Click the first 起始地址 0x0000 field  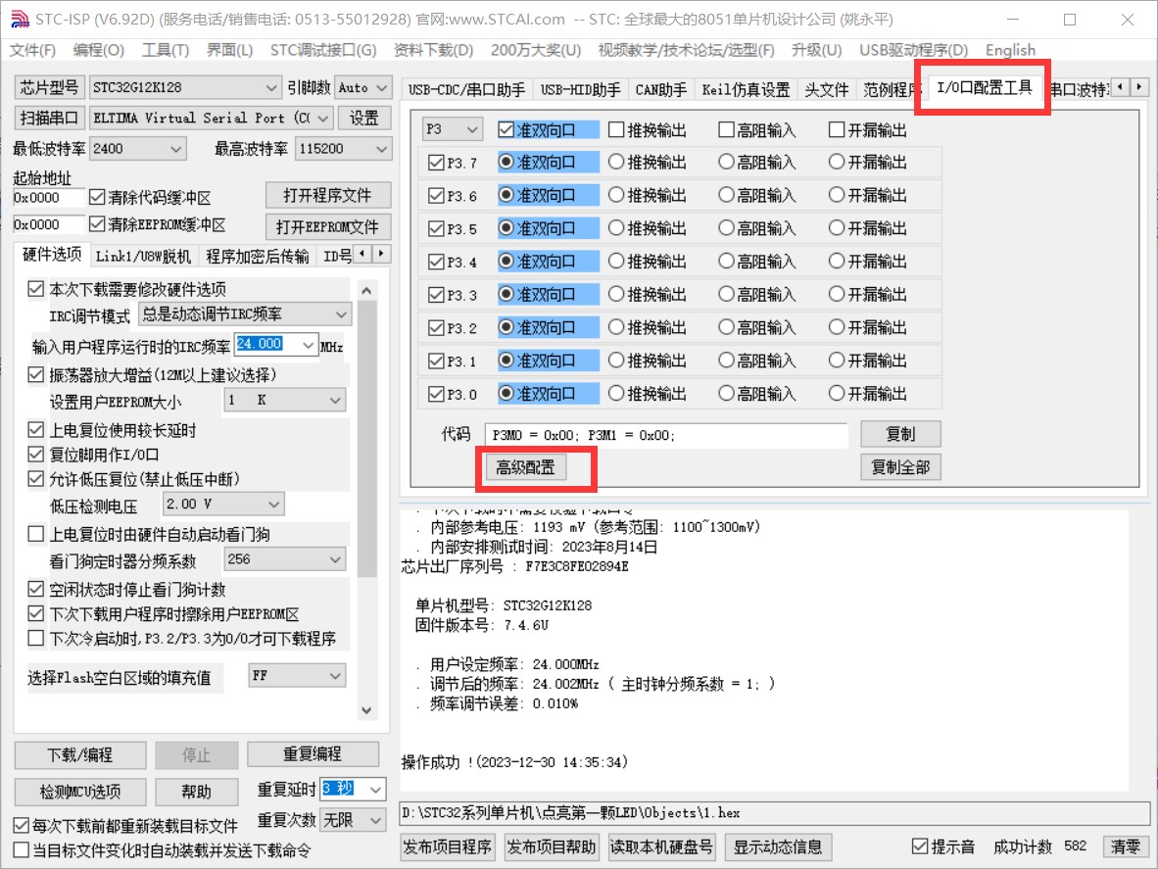pos(48,198)
